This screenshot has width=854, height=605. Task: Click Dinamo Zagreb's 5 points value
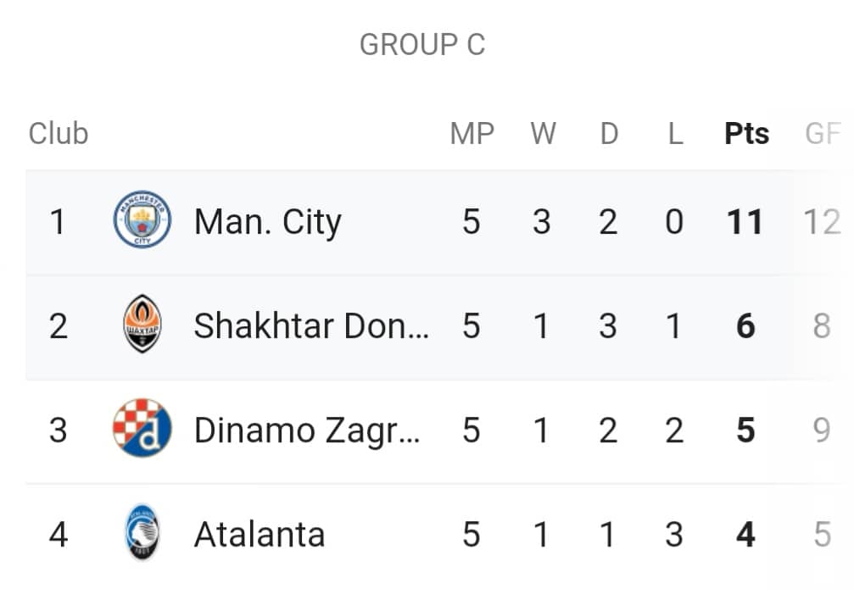[x=745, y=430]
